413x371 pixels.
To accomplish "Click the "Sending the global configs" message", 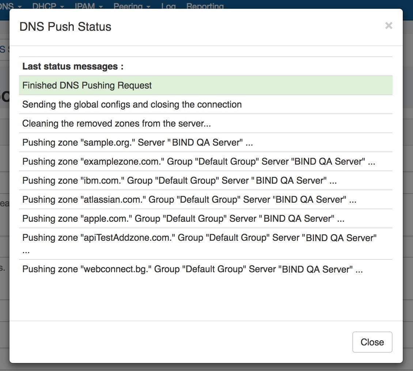I will [x=132, y=104].
